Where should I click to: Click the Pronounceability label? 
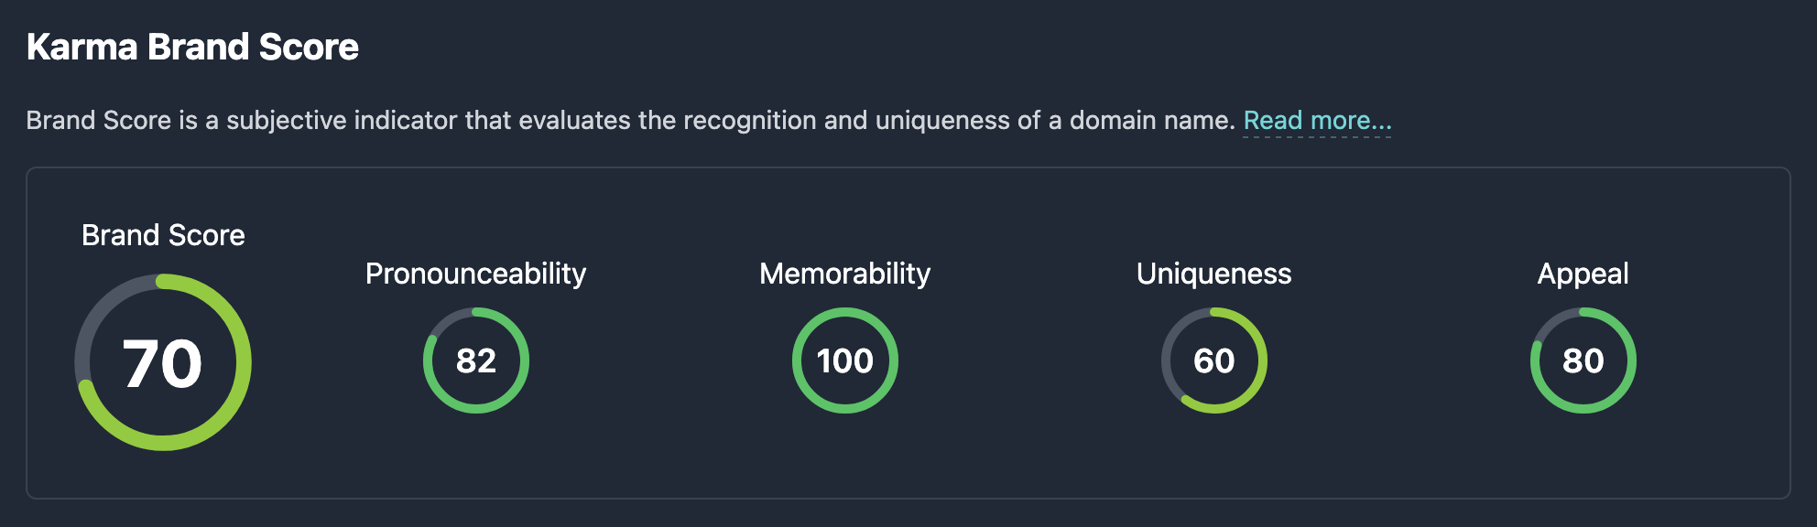point(475,274)
